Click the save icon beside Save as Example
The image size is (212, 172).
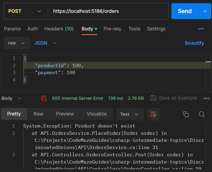[153, 98]
